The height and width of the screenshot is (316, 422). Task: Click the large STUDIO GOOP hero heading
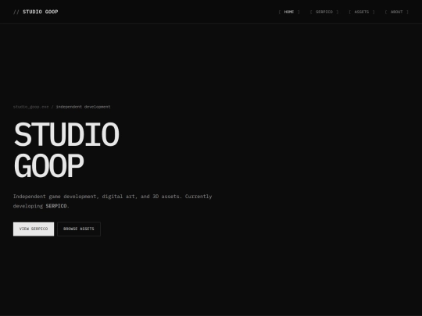point(66,150)
